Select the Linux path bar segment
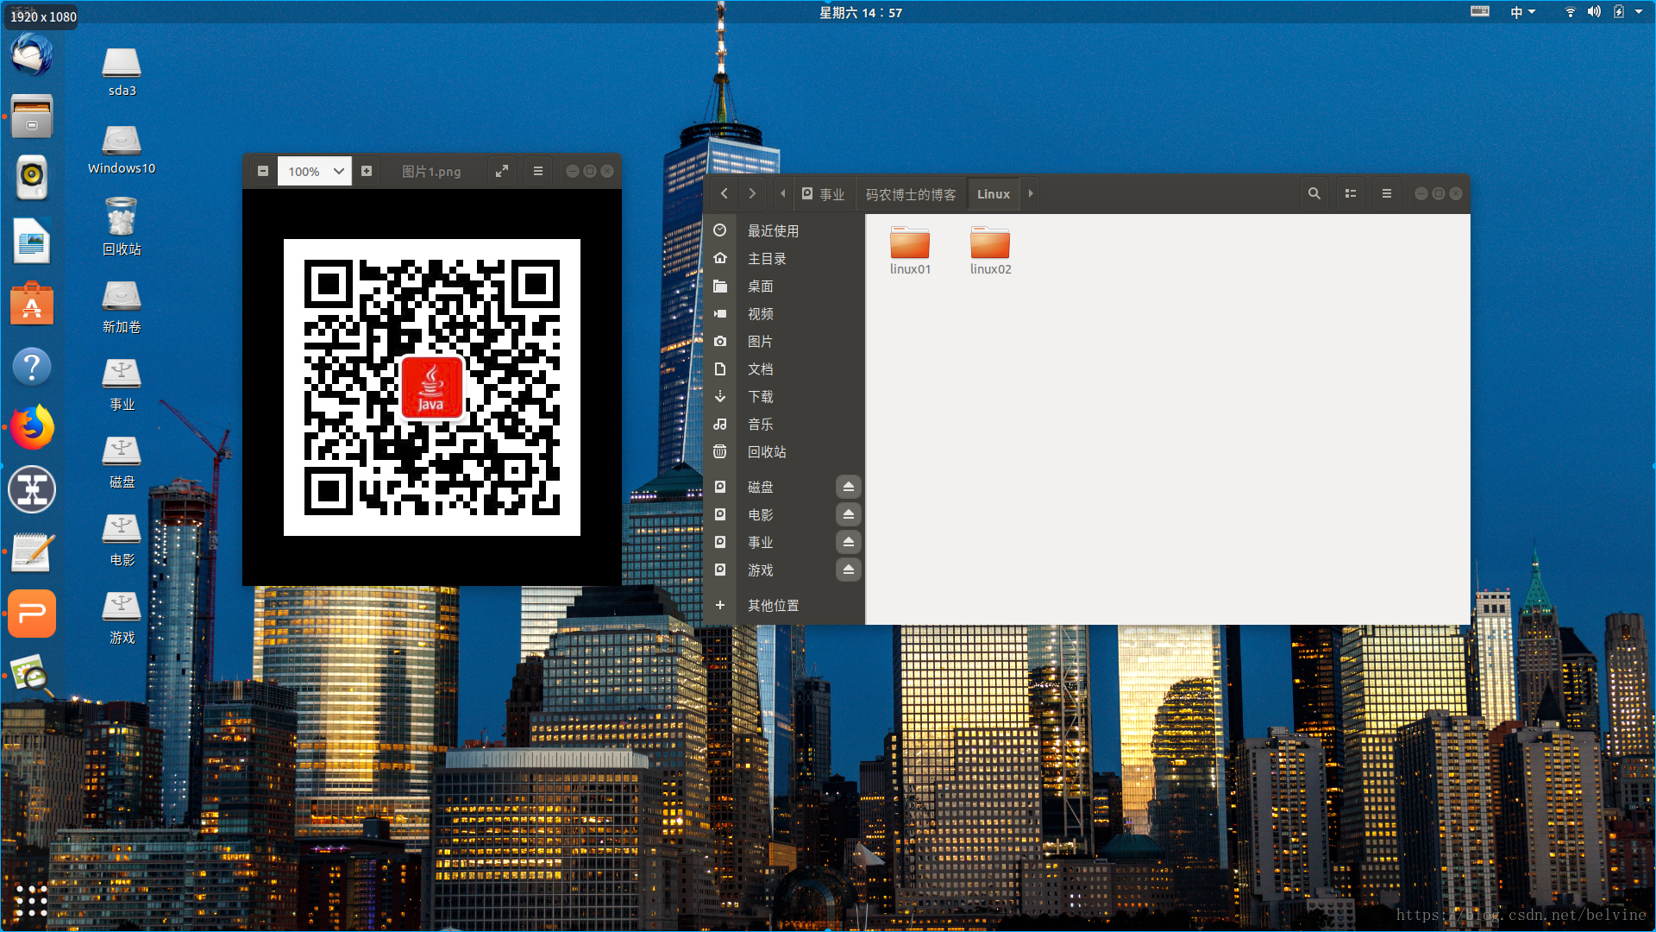Viewport: 1656px width, 932px height. coord(993,194)
